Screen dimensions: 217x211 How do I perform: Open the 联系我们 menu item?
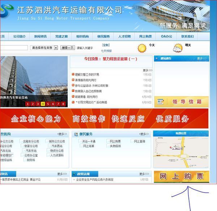[x=187, y=36]
